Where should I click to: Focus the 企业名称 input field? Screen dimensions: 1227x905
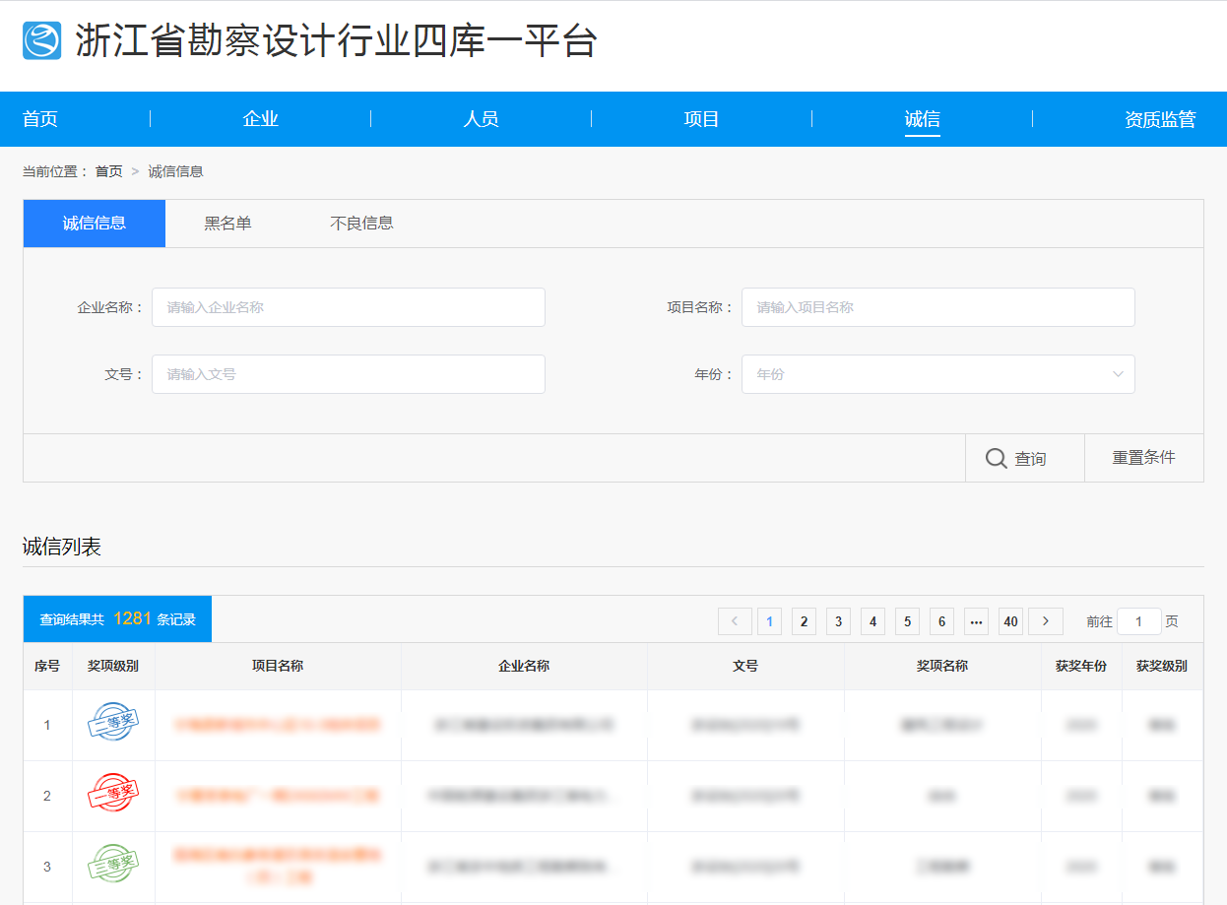coord(348,307)
